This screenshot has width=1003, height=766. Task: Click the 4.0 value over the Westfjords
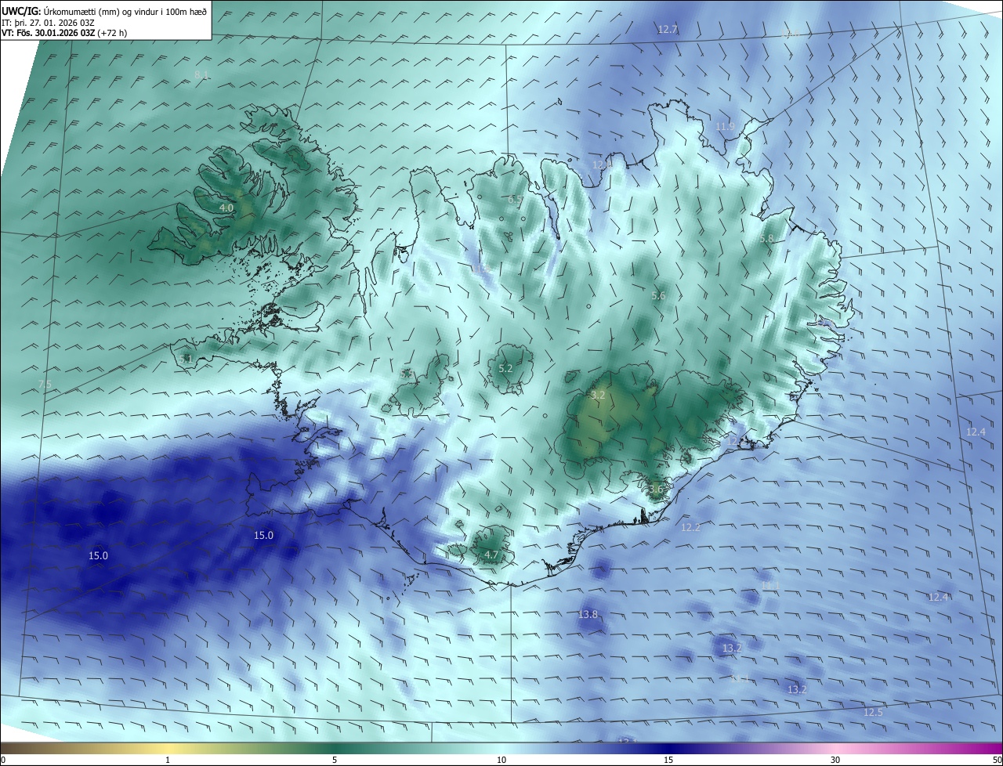[x=226, y=208]
